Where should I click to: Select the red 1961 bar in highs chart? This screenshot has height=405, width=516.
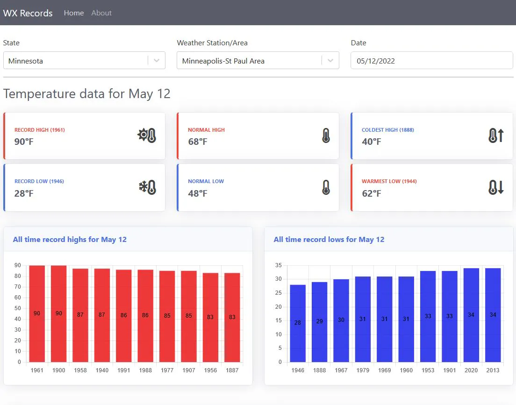[x=37, y=314]
